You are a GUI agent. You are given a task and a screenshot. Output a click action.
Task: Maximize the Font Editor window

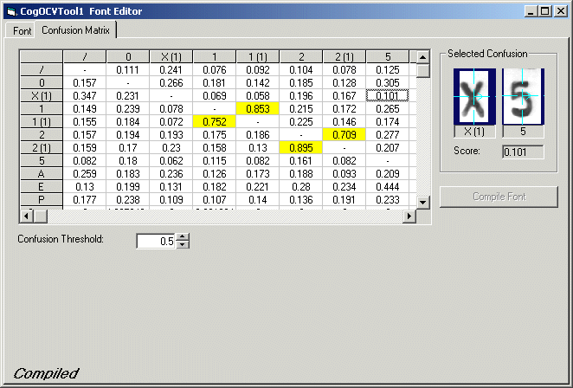(544, 11)
